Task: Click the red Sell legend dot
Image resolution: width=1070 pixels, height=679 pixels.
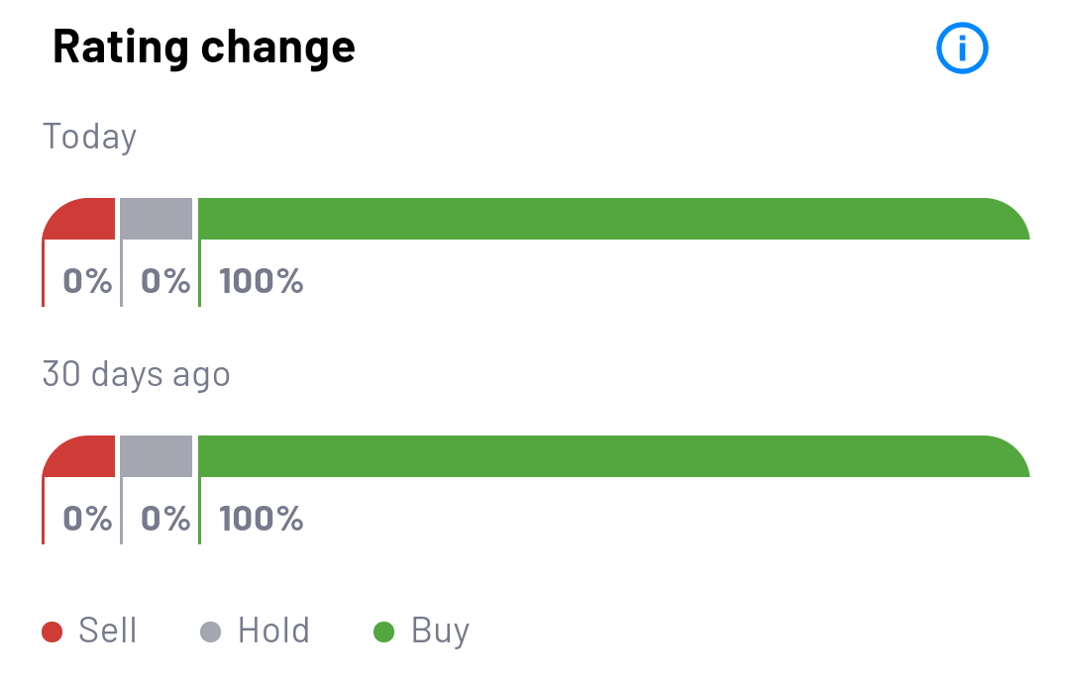Action: [53, 631]
